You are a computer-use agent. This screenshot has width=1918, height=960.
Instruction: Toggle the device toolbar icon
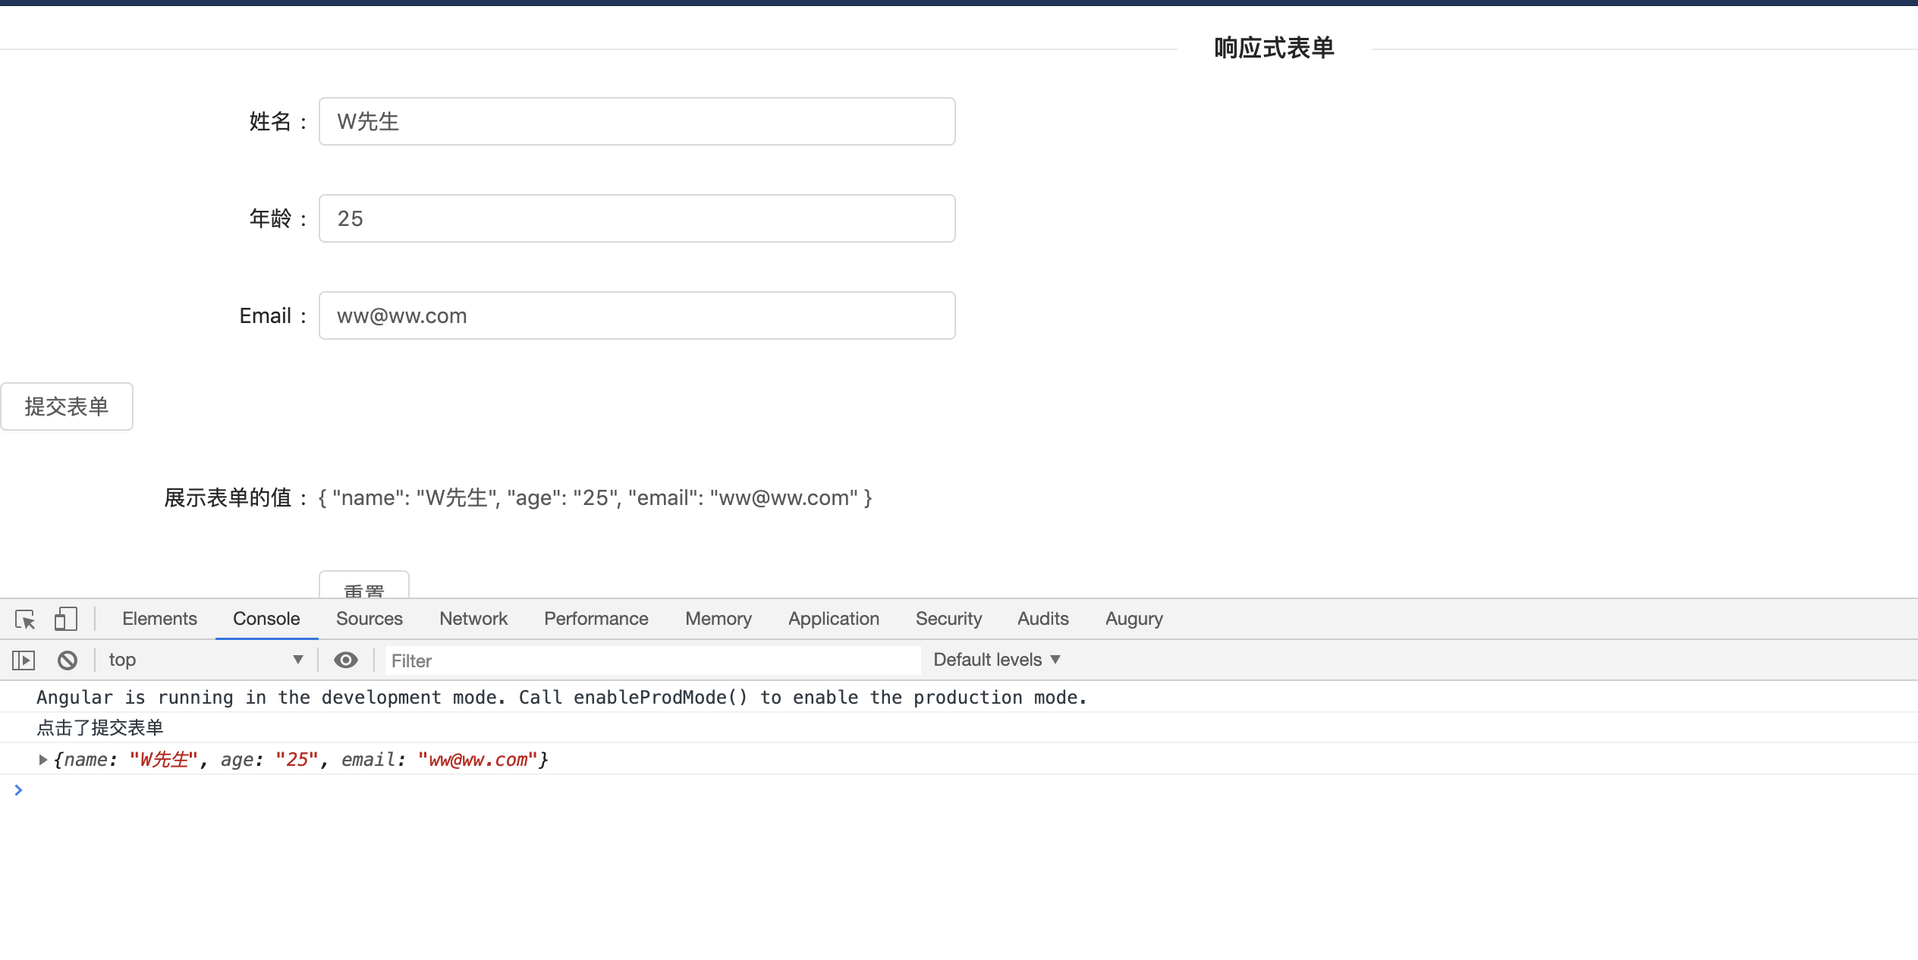(x=66, y=620)
